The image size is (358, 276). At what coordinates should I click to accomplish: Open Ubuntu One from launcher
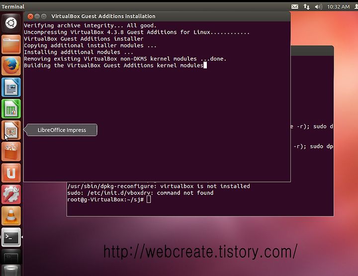[11, 173]
